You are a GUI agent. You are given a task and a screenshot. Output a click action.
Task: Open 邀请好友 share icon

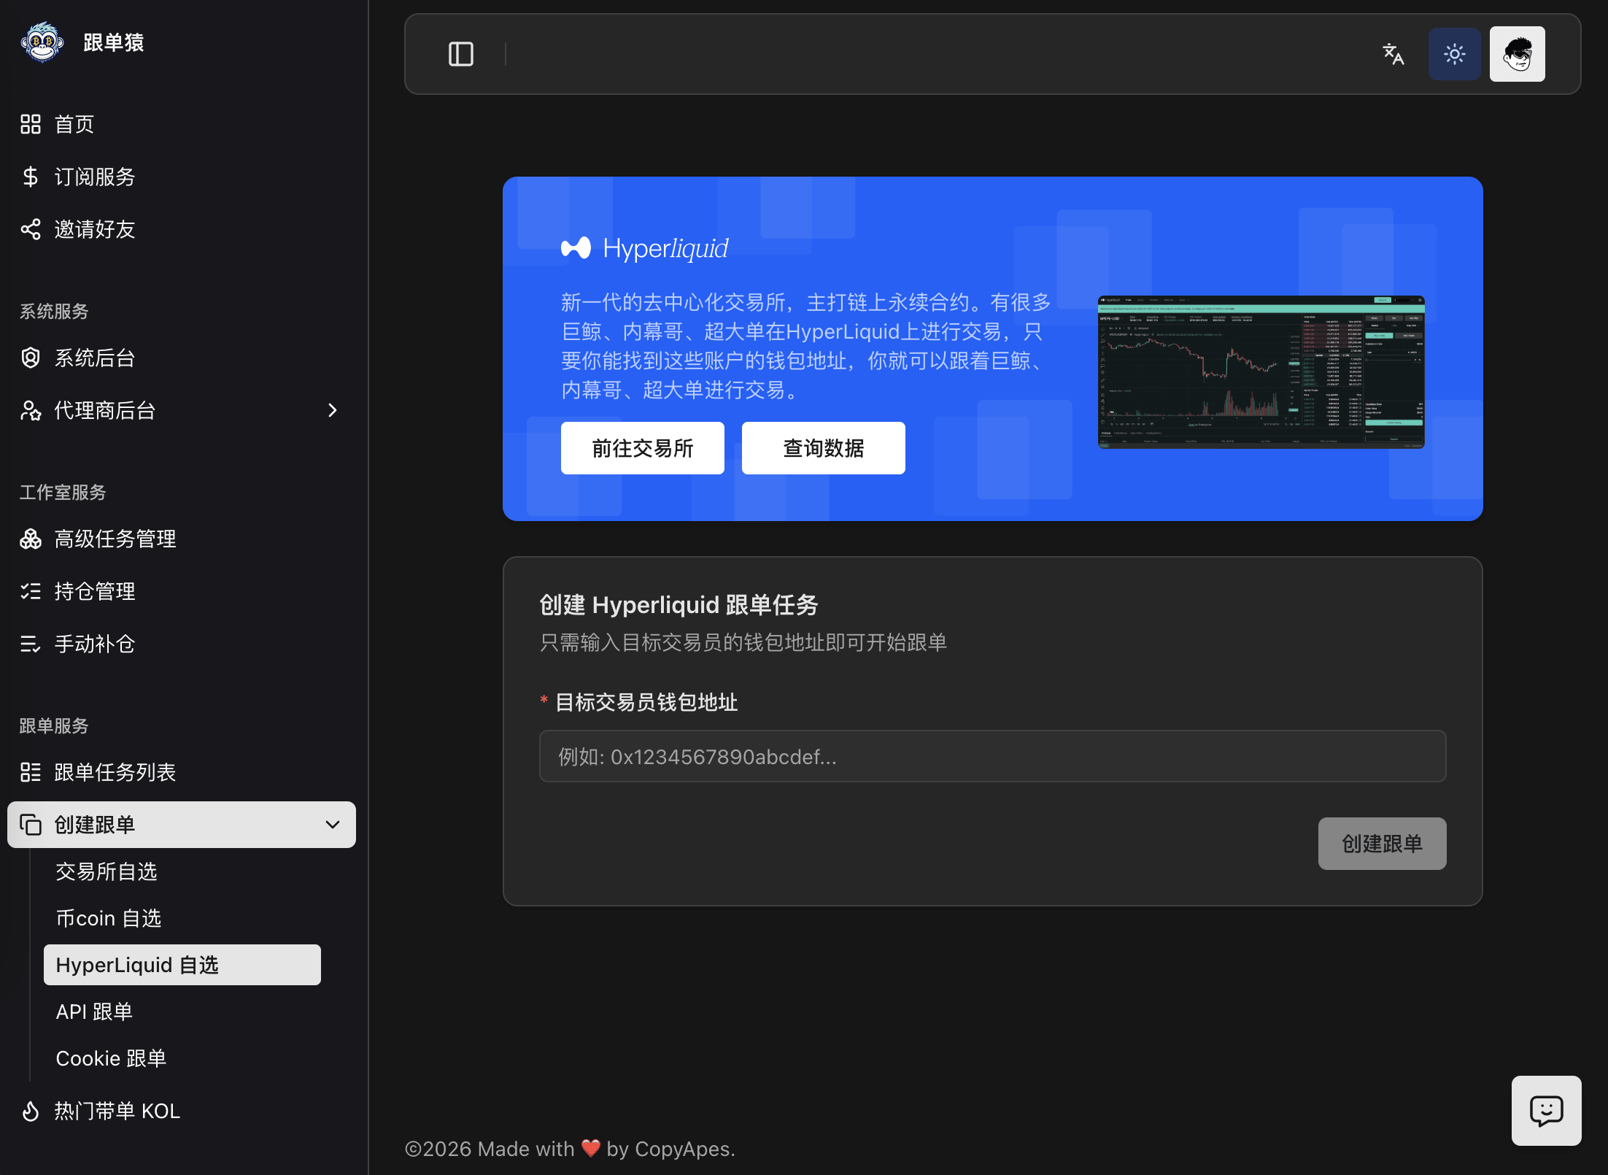31,229
